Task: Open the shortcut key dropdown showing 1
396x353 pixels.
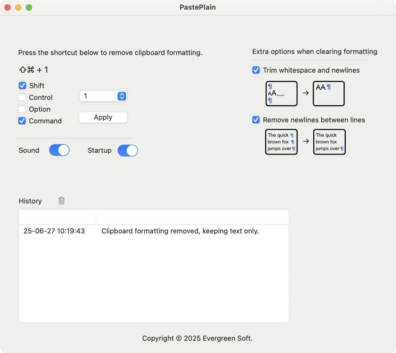Action: (103, 96)
